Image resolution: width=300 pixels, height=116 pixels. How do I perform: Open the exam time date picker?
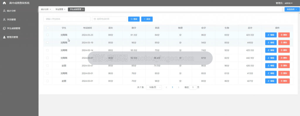[x=109, y=19]
